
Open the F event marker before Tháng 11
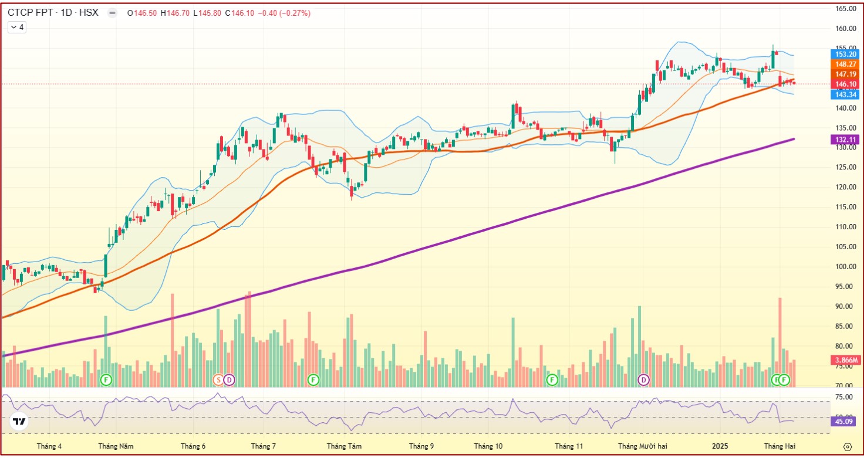click(x=552, y=380)
